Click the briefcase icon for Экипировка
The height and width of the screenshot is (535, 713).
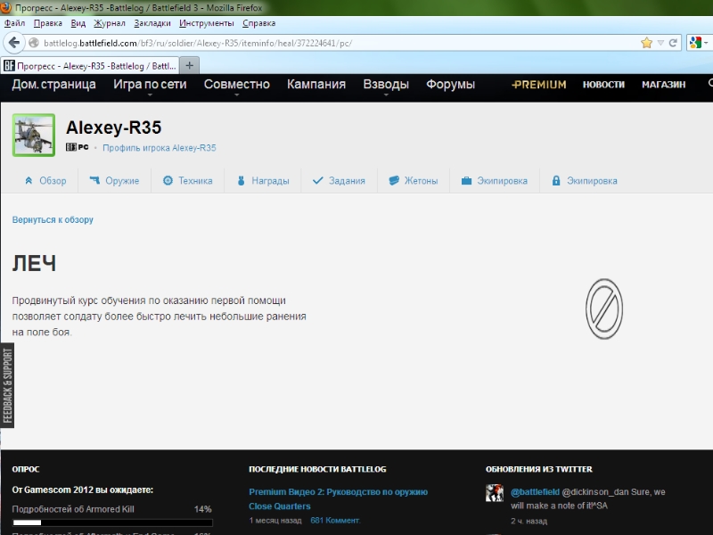pyautogui.click(x=466, y=181)
